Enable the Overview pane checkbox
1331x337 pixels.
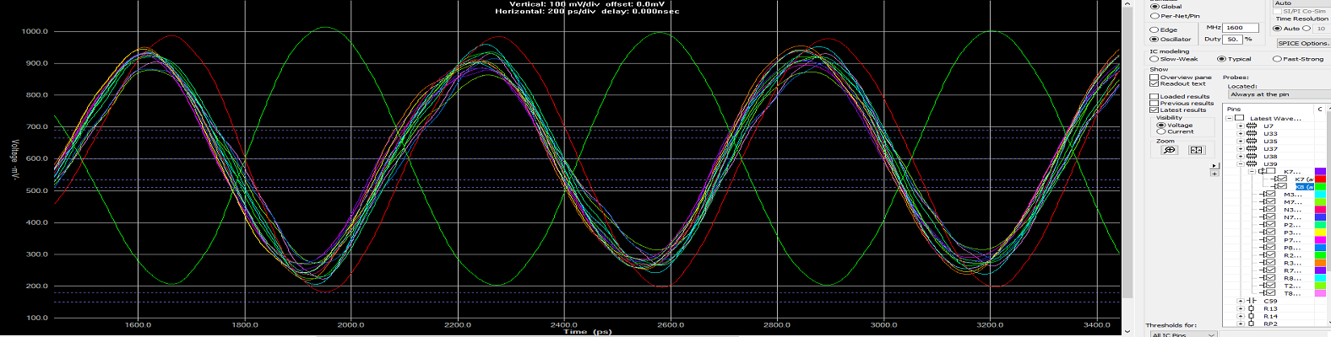coord(1154,78)
